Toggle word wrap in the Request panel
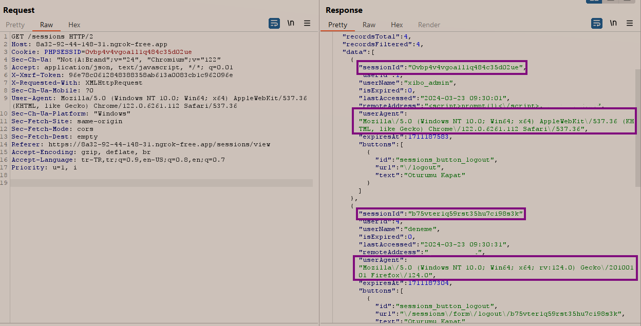This screenshot has width=641, height=326. pyautogui.click(x=274, y=23)
